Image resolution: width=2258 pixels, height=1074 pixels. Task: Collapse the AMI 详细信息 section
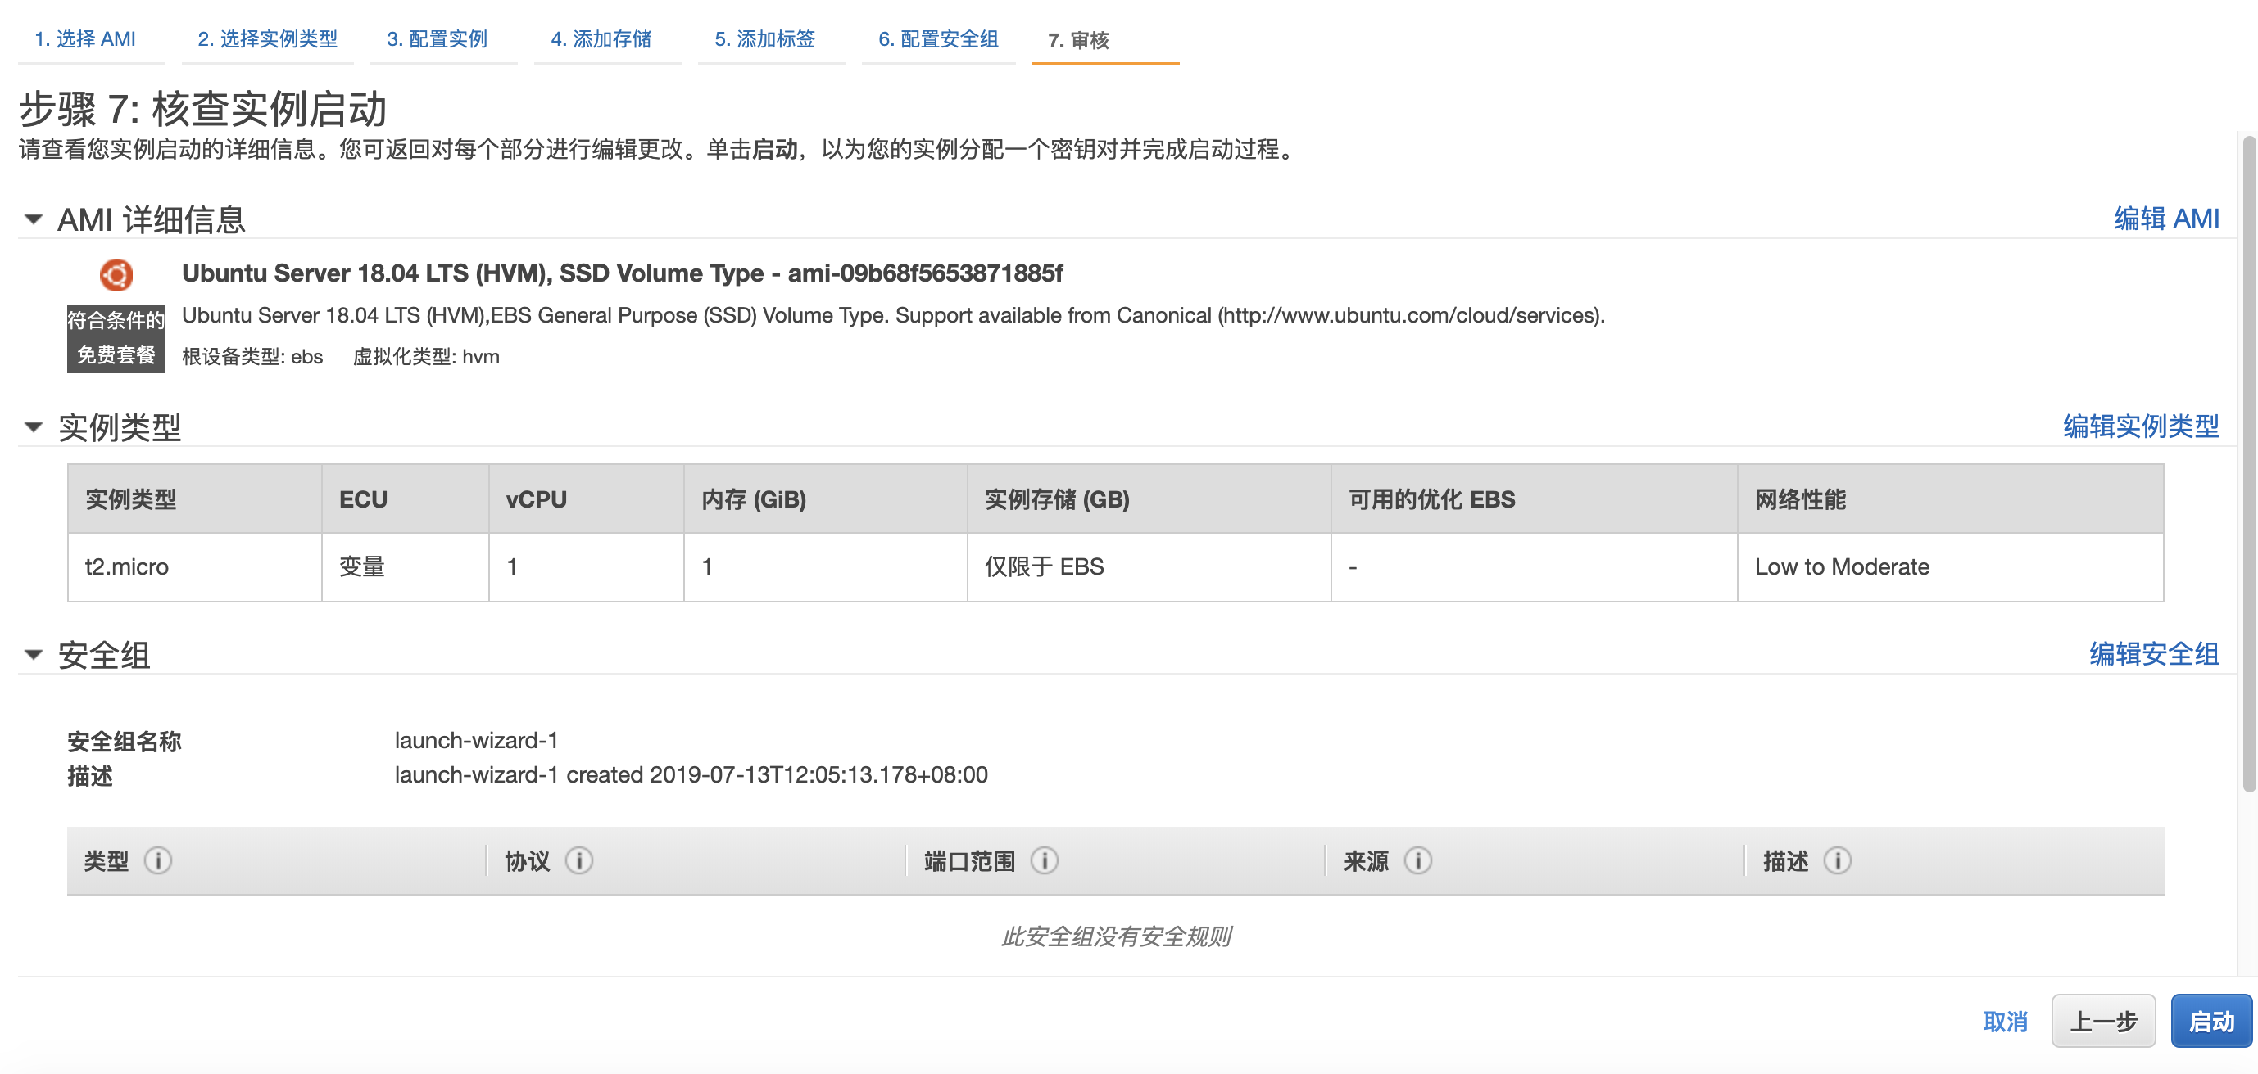point(34,219)
